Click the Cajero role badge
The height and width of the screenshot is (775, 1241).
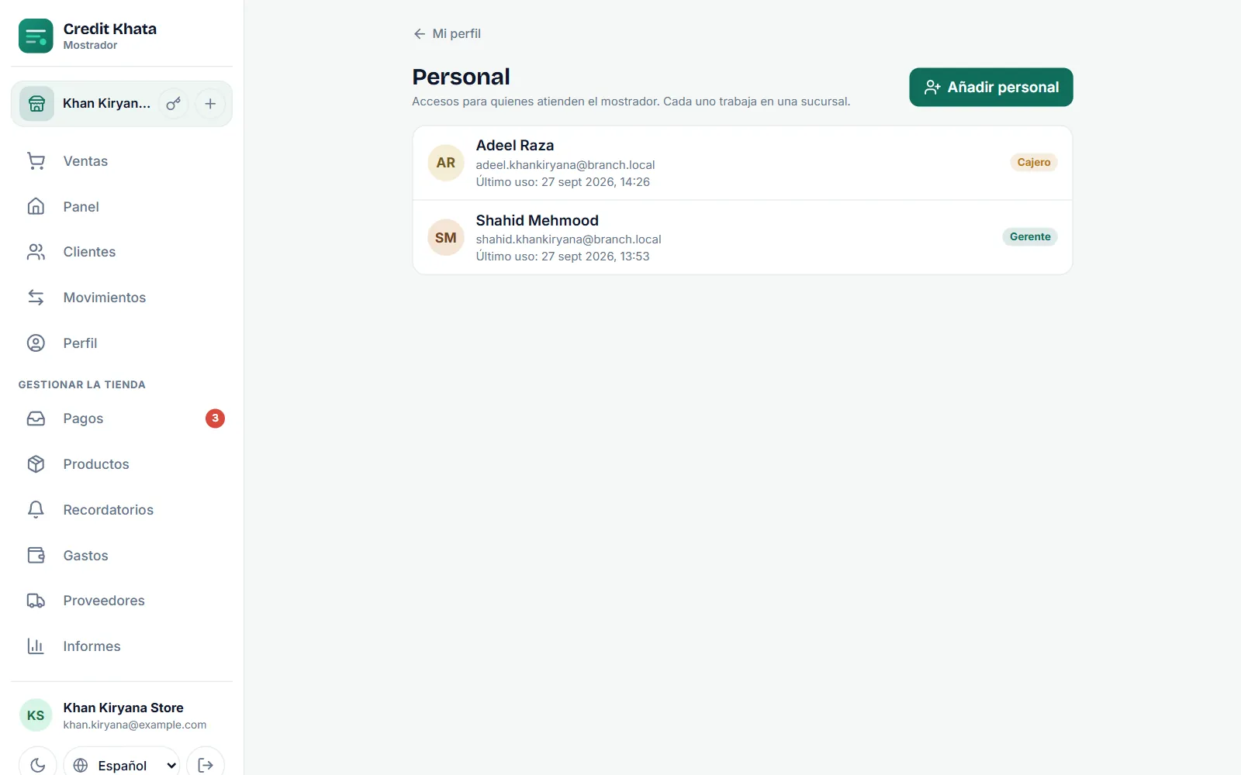[1033, 162]
